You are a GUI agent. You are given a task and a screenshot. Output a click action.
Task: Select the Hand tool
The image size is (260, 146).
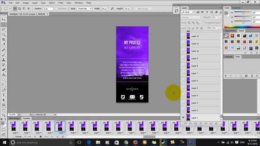tap(4, 110)
